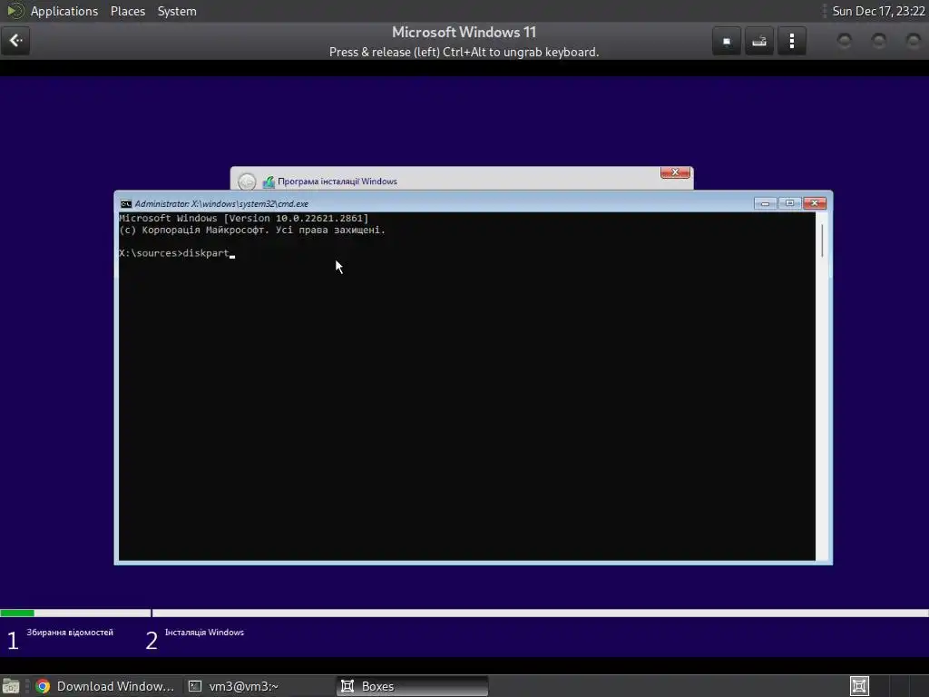
Task: Click the Windows setup program icon
Action: click(x=269, y=182)
